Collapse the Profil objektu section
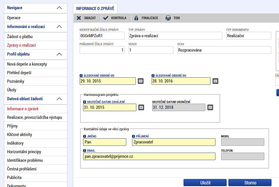The width and height of the screenshot is (279, 187). [x=59, y=54]
